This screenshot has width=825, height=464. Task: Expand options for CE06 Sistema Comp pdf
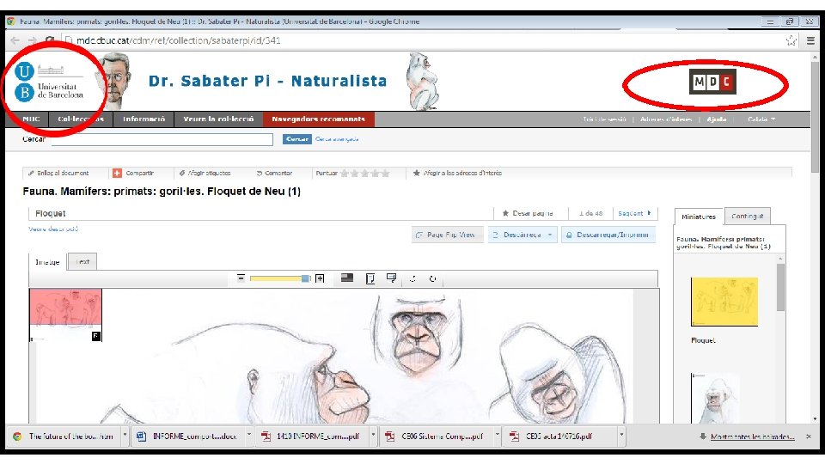(x=497, y=436)
